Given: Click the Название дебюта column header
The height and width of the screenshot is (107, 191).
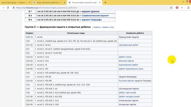Looking at the screenshot, I should tap(135, 33).
